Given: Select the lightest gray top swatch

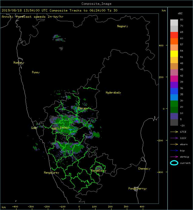Looking at the screenshot, I should [x=174, y=22].
